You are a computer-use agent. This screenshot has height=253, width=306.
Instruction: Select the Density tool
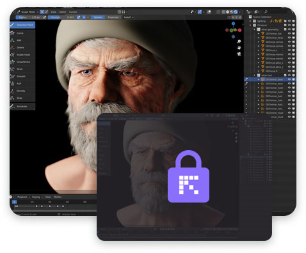click(x=22, y=91)
